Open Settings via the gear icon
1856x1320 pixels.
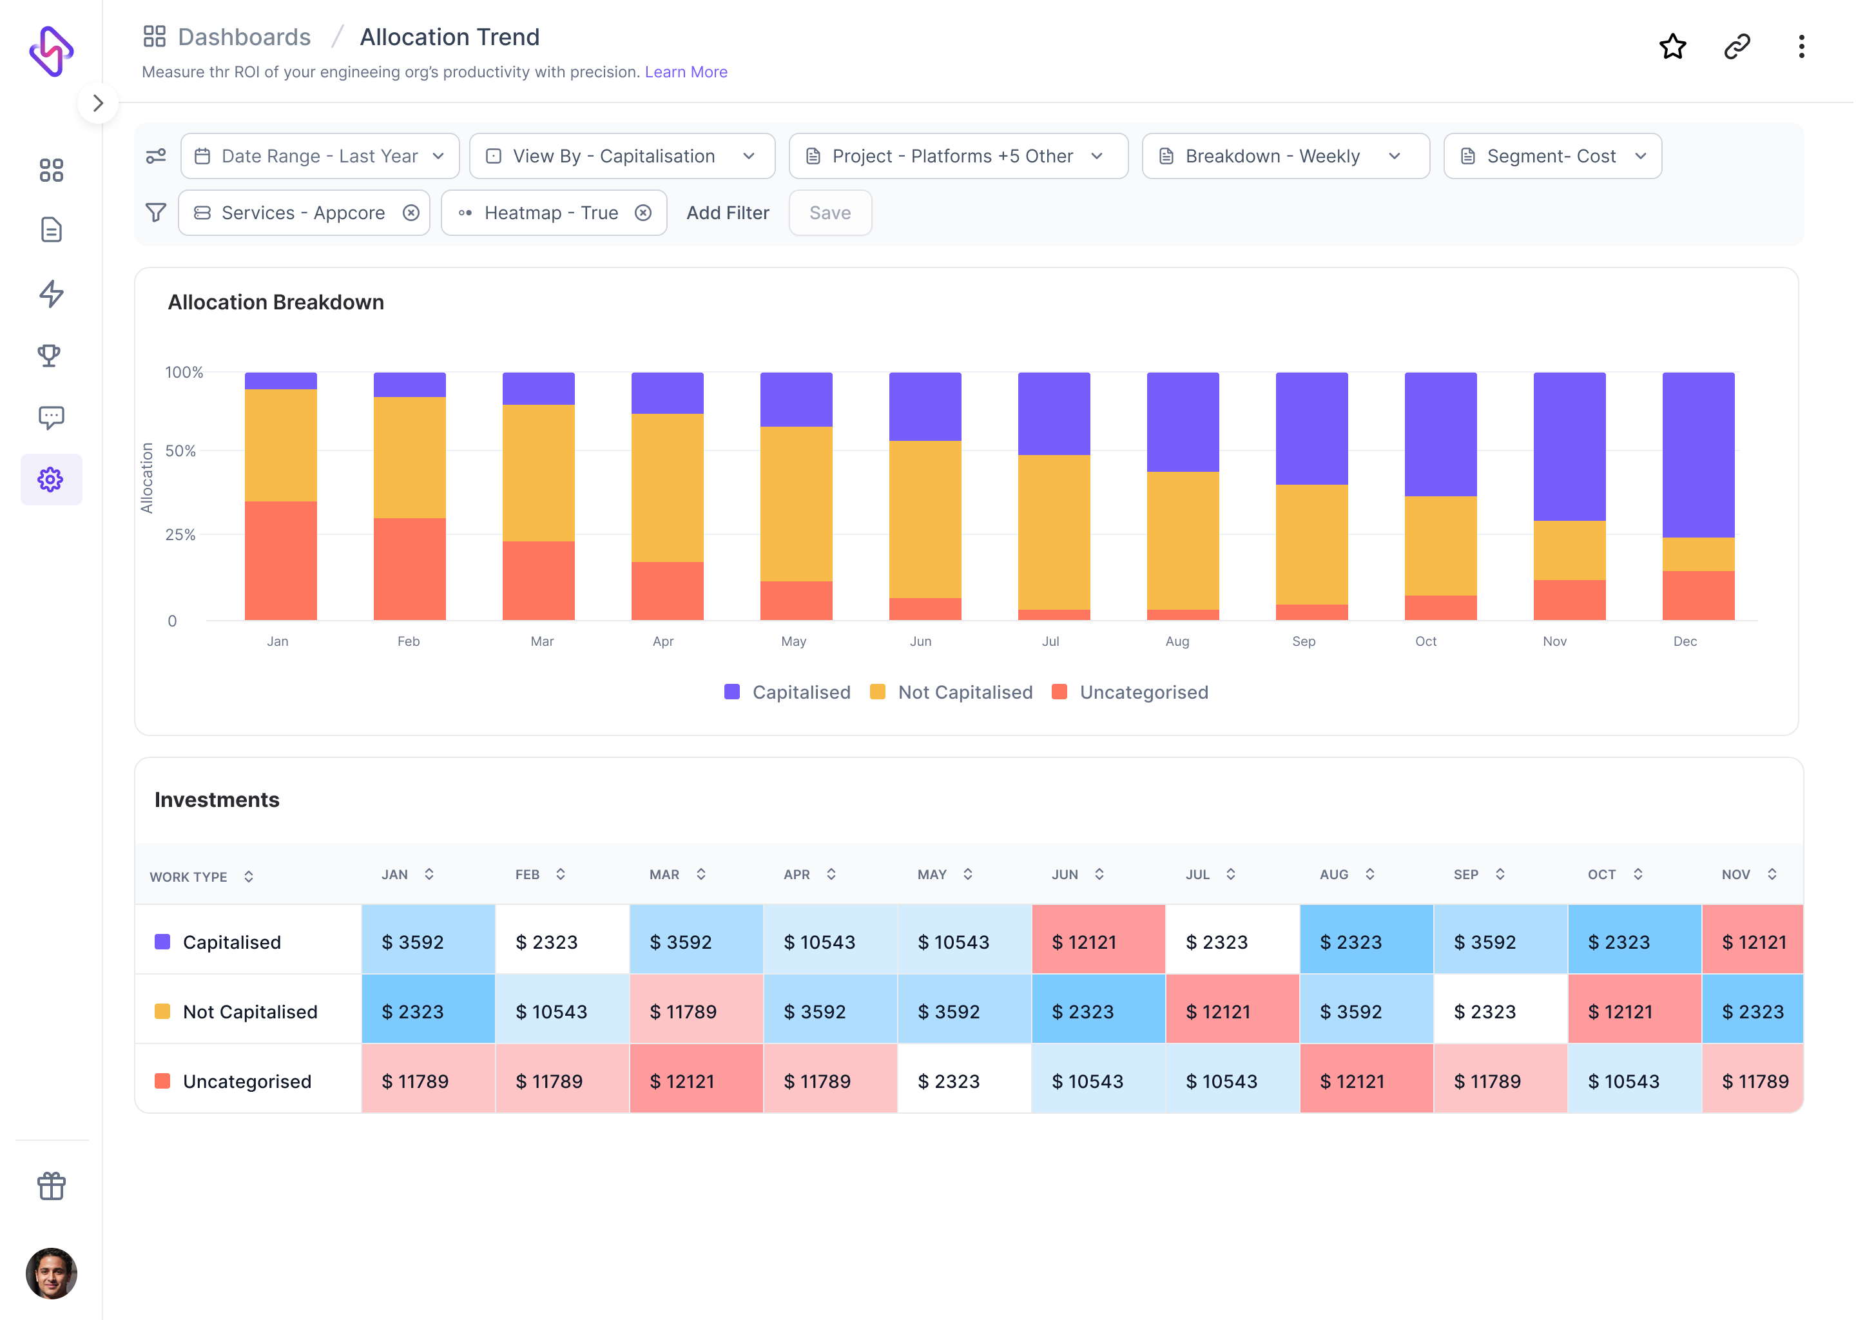[x=51, y=480]
